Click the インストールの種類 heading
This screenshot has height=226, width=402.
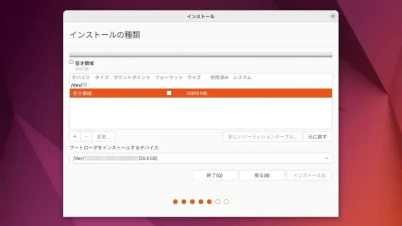coord(105,35)
